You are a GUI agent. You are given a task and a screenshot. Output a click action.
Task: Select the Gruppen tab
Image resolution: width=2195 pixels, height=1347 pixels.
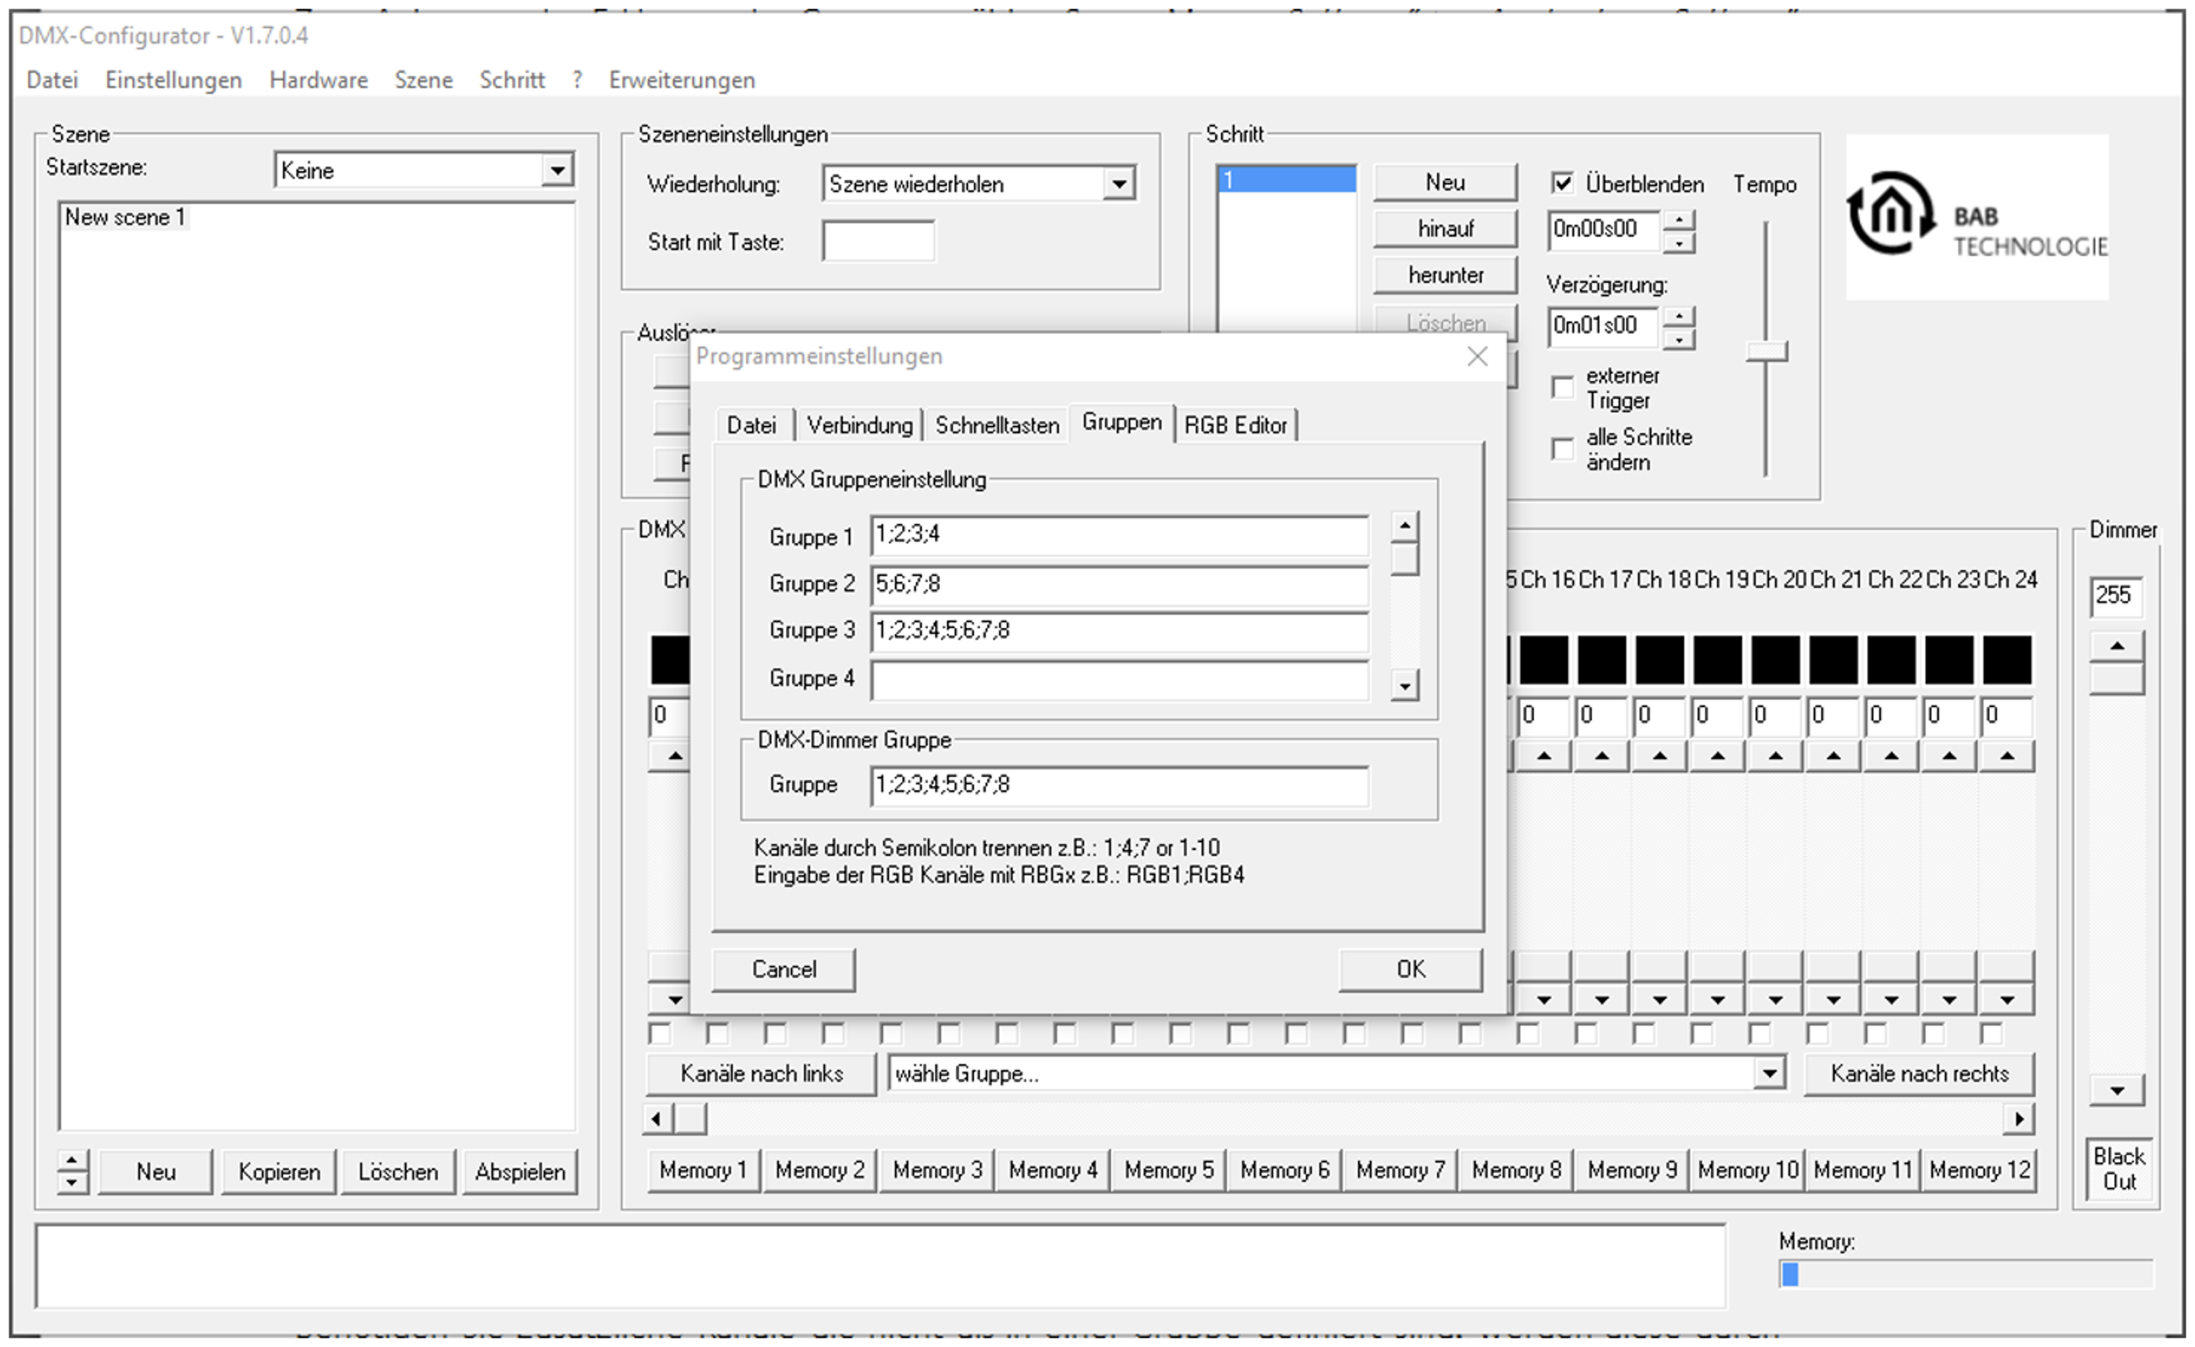coord(1121,422)
